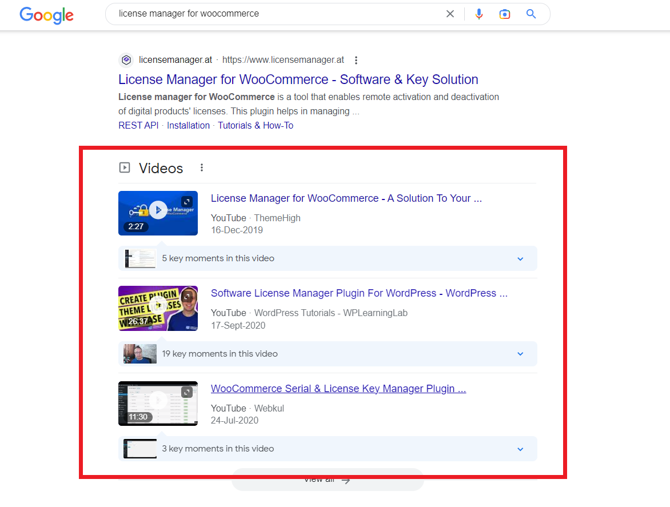Play the ThemeHigh 2:27 video thumbnail
Viewport: 670px width, 507px height.
click(158, 213)
